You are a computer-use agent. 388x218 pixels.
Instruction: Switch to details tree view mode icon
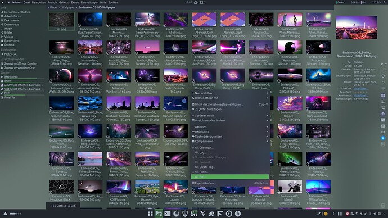[383, 108]
